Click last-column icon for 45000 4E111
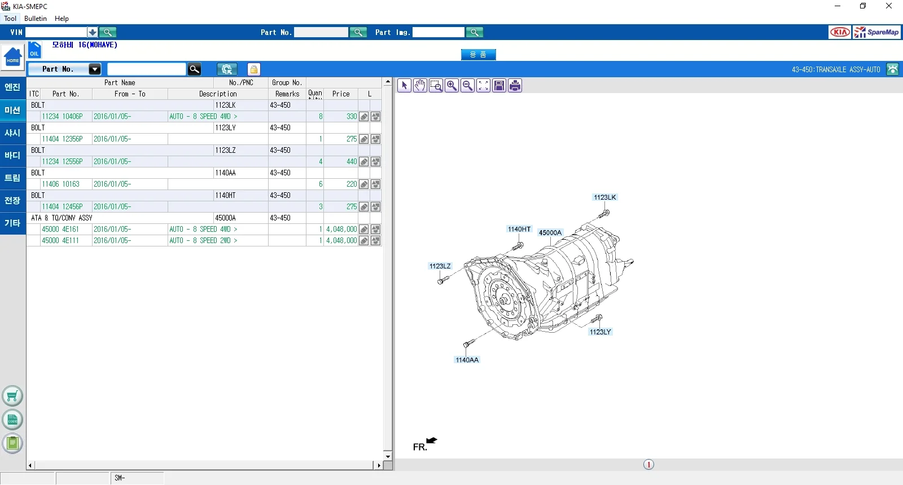The width and height of the screenshot is (903, 485). click(x=376, y=241)
